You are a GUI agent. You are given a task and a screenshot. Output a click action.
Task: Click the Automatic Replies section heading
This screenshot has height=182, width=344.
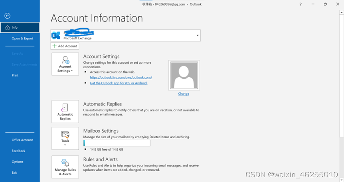(x=103, y=104)
